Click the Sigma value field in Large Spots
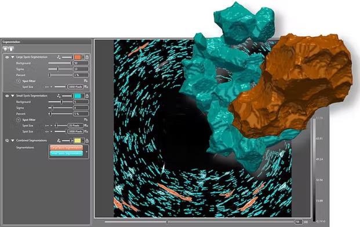This screenshot has height=227, width=360. coord(81,69)
